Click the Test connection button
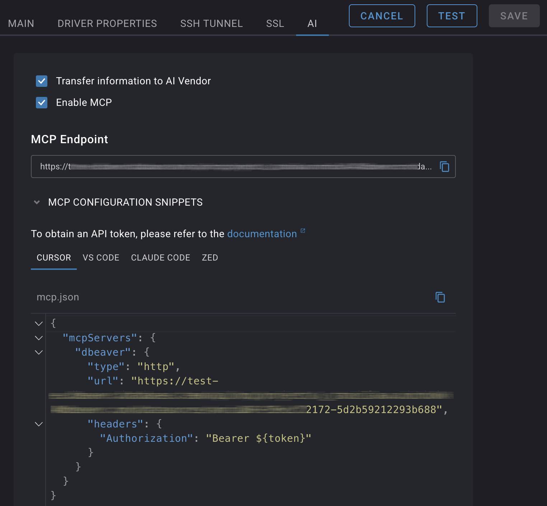Screen dimensions: 547x506 [452, 16]
